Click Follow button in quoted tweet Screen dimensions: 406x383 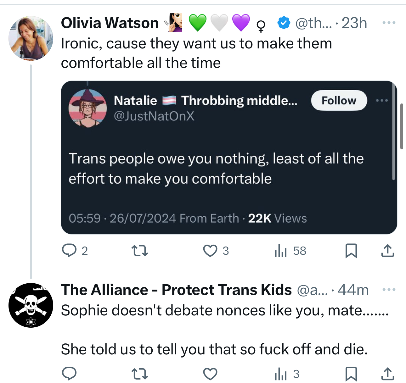(339, 101)
